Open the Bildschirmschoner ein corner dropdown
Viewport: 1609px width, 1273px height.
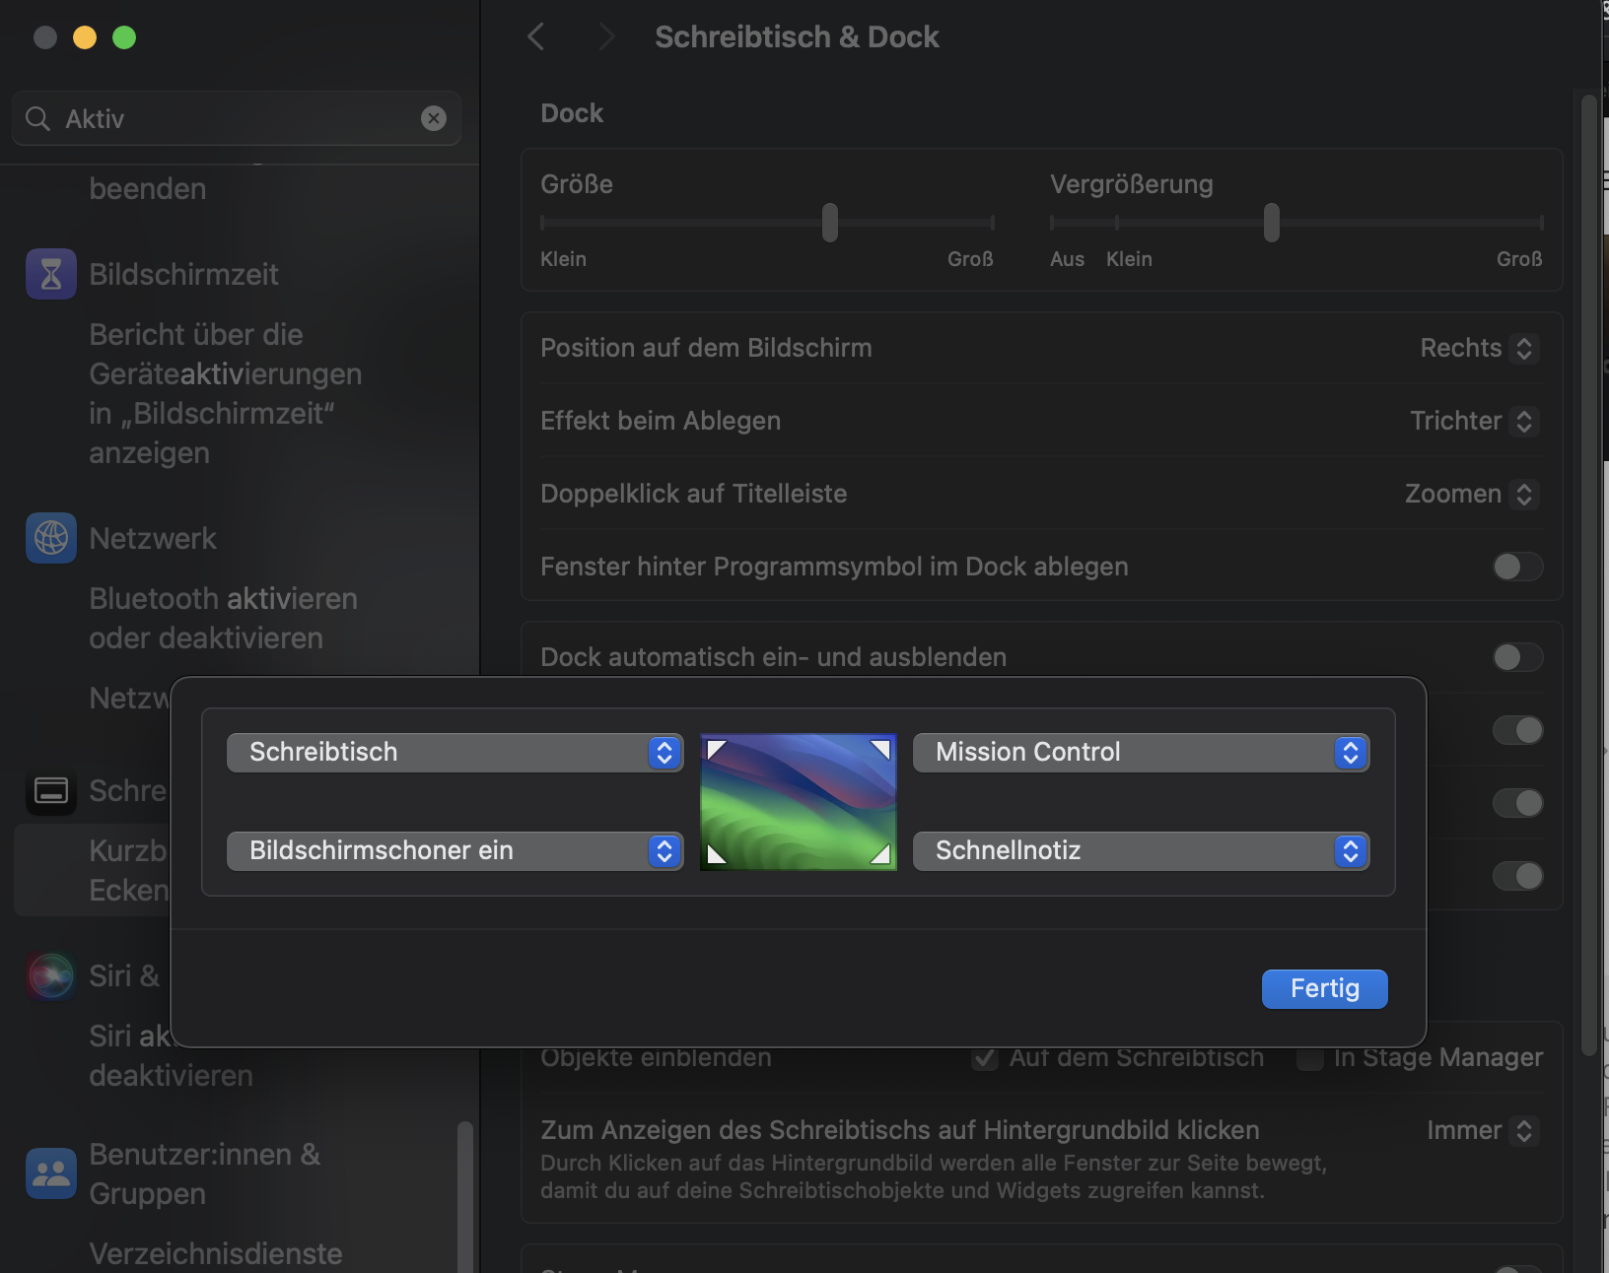[x=455, y=851]
